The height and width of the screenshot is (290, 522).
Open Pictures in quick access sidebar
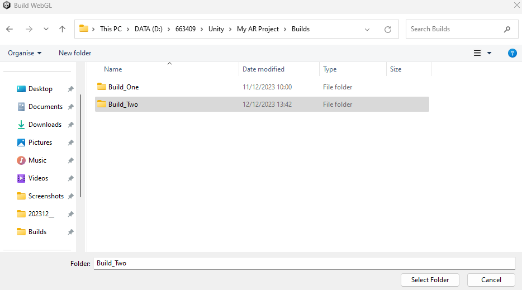(40, 142)
